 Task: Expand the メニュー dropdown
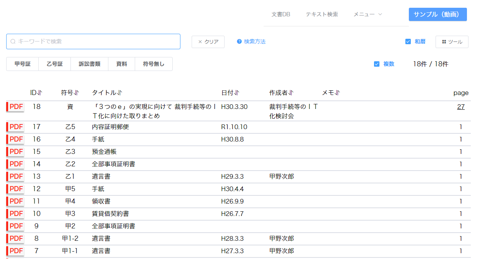tap(368, 14)
